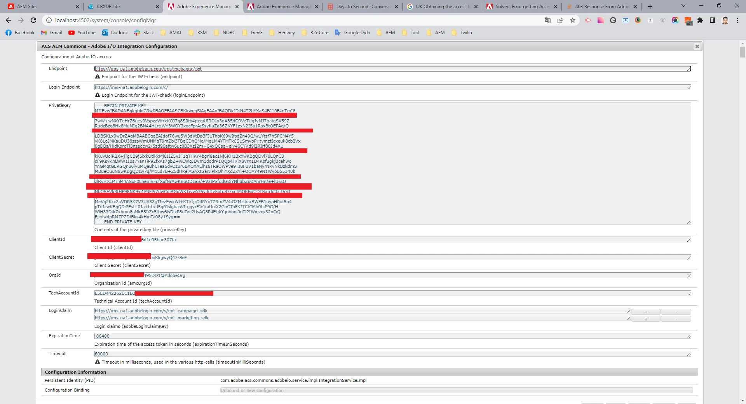Image resolution: width=746 pixels, height=404 pixels.
Task: Open the pink gradient square extension
Action: 601,20
